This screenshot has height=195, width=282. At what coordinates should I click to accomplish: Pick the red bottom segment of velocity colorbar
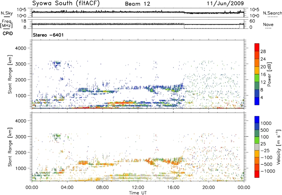[x=257, y=174]
